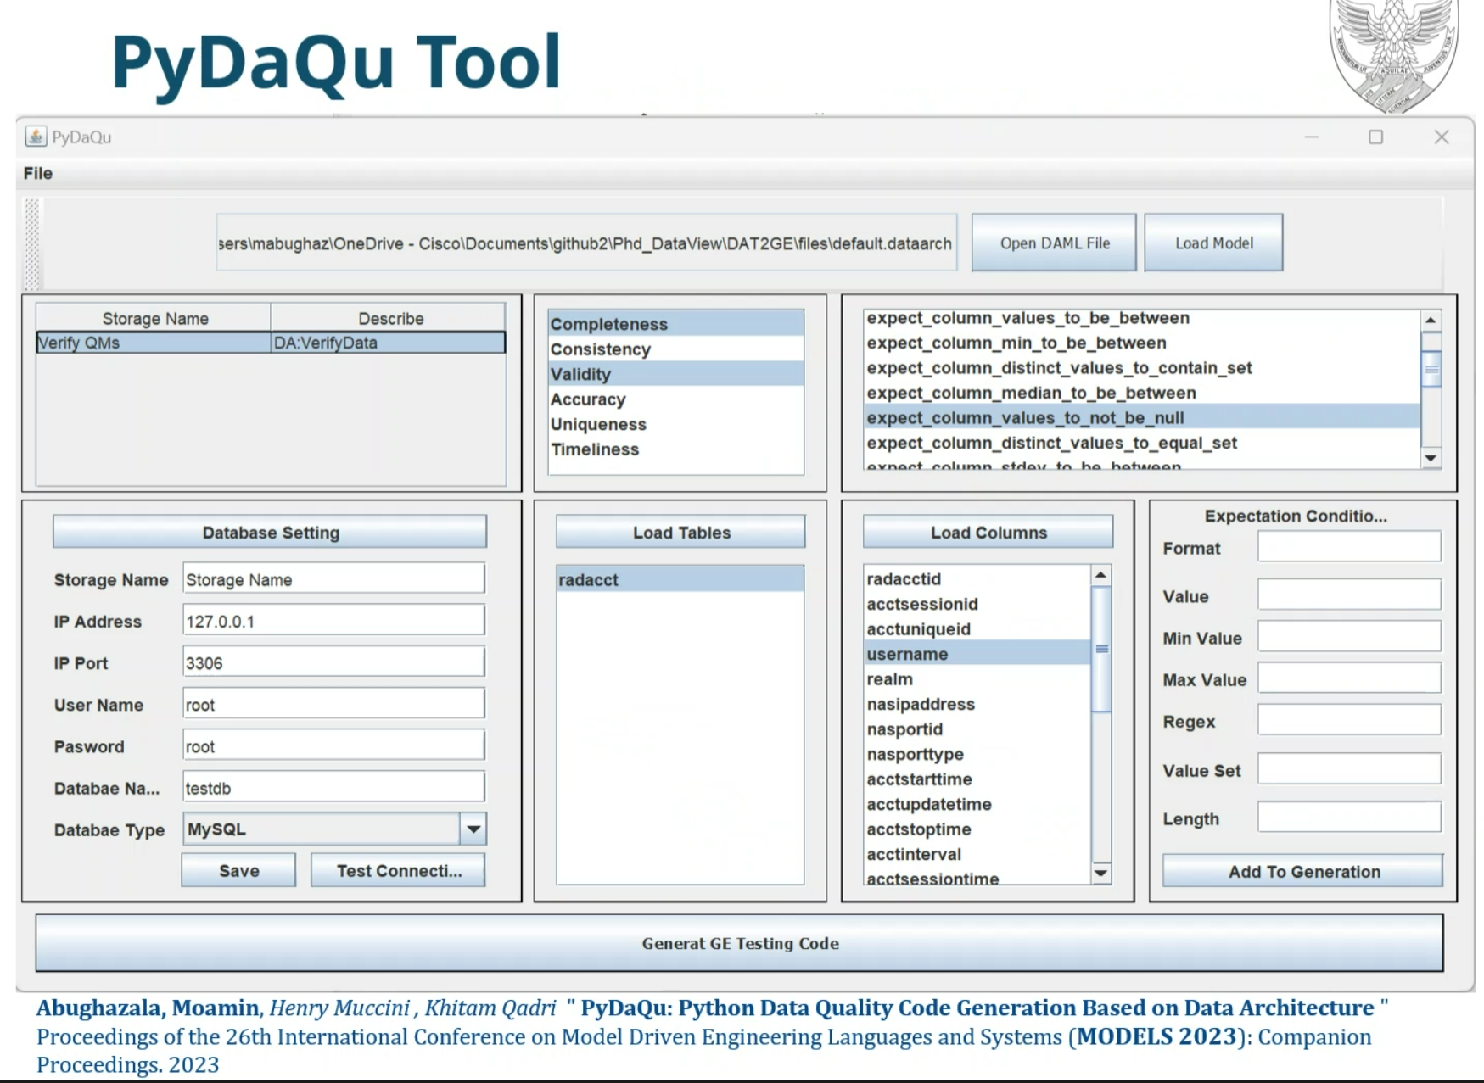The image size is (1484, 1083).
Task: Click the Open DAML File button
Action: click(x=1054, y=243)
